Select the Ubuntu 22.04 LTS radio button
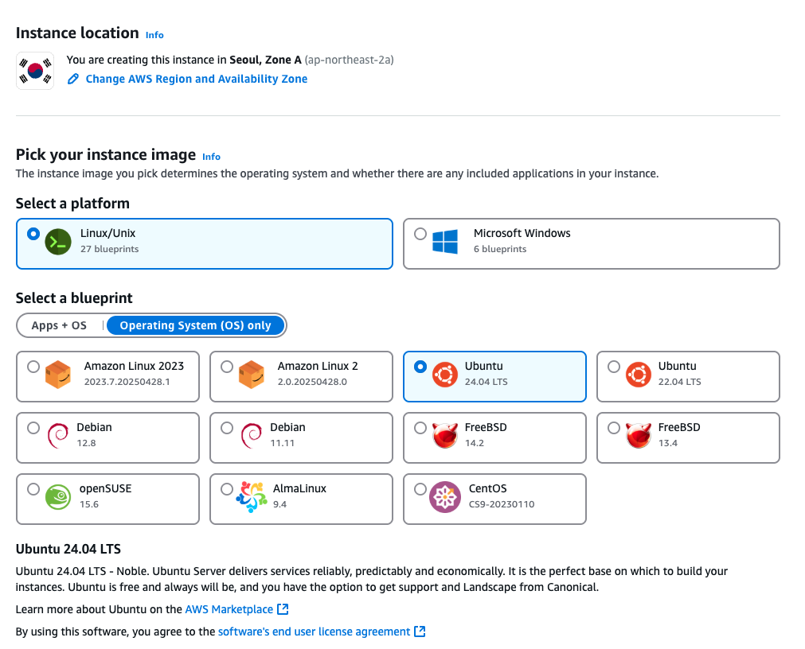805x649 pixels. pos(614,367)
